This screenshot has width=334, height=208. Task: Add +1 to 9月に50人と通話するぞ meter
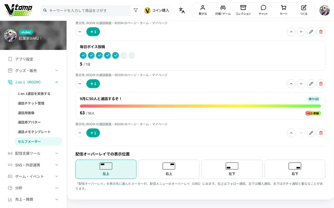93,133
